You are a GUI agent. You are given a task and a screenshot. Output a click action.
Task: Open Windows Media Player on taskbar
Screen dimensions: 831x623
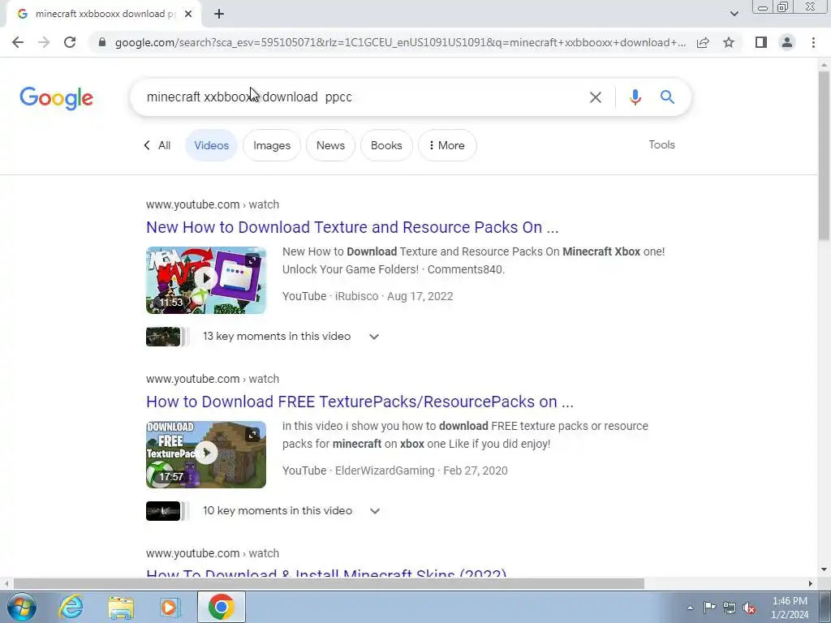point(170,607)
